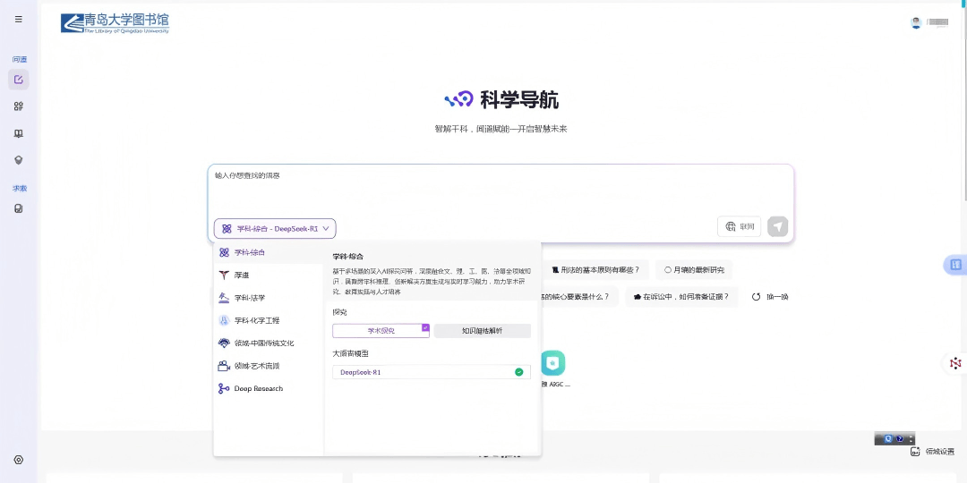Screen dimensions: 967x483
Task: Collapse the 学科-综合 DeepSeek-R1 model dropdown
Action: (275, 229)
